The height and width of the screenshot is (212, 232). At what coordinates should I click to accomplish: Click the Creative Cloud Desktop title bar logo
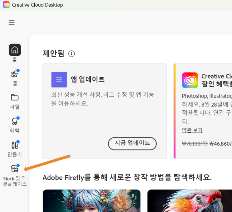coord(6,5)
